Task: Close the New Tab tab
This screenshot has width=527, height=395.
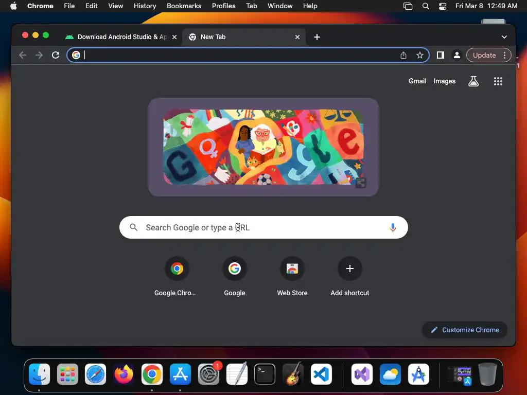Action: point(297,37)
